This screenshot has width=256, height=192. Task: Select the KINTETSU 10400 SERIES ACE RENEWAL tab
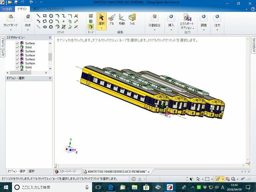click(117, 172)
